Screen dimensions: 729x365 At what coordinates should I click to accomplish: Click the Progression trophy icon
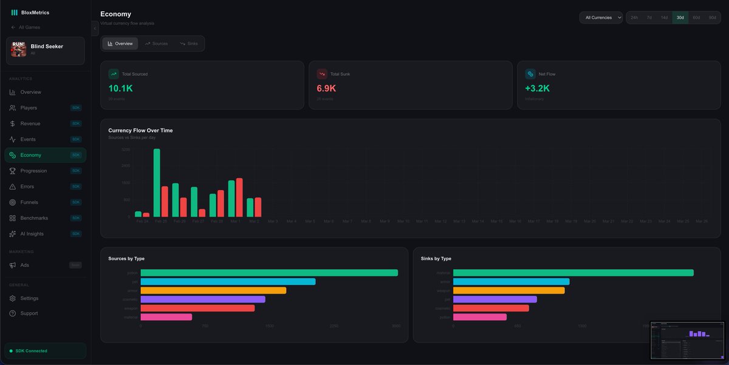[x=12, y=170]
